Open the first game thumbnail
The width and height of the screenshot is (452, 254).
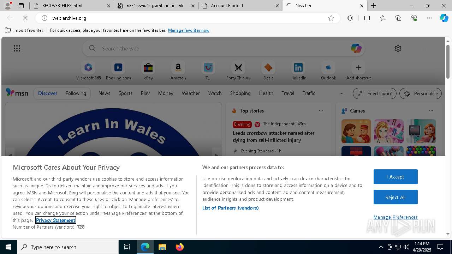356,131
